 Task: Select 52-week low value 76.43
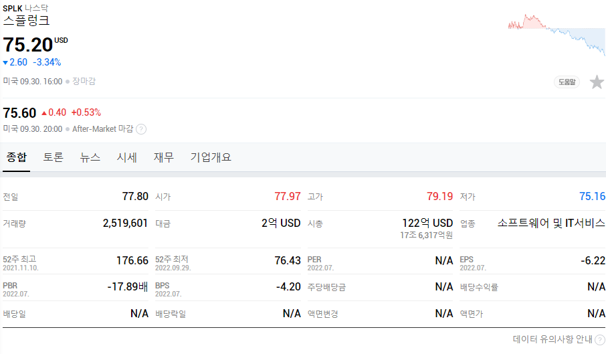[x=288, y=260]
